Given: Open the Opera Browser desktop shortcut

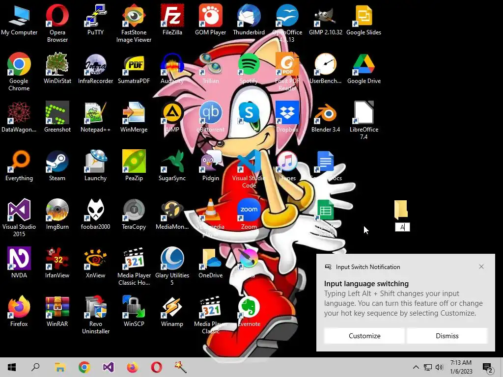Looking at the screenshot, I should [x=57, y=15].
